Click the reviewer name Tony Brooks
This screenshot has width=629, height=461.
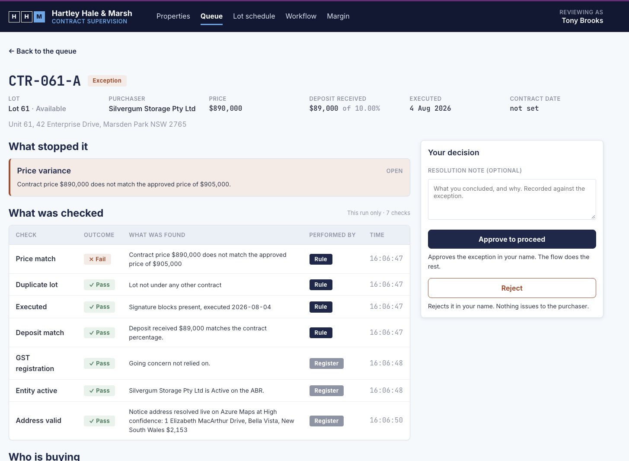tap(582, 21)
